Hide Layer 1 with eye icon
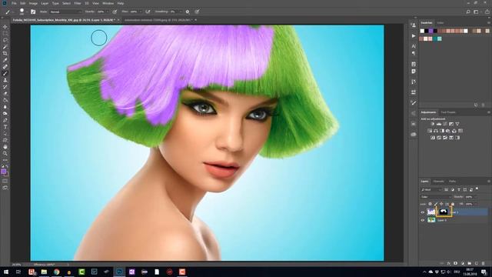 coord(422,212)
